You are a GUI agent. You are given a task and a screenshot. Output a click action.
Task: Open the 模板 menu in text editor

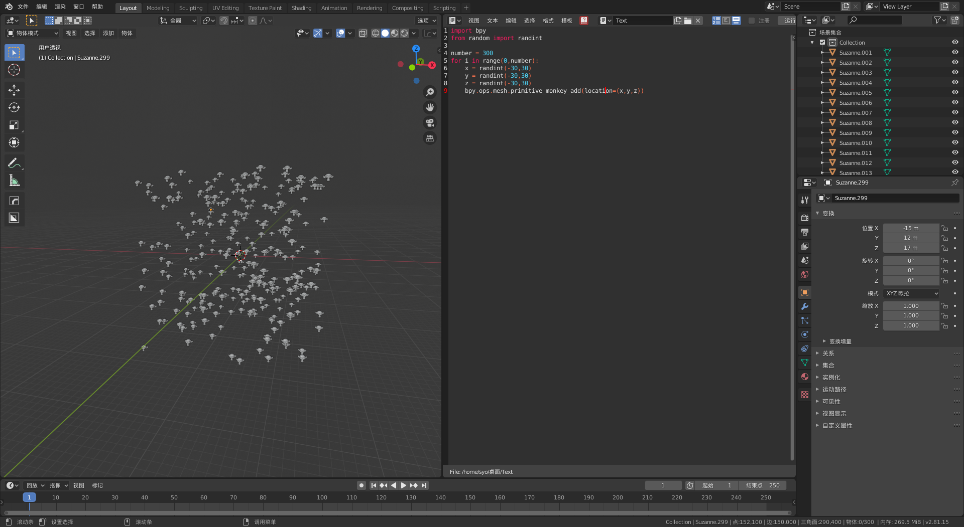pos(567,21)
